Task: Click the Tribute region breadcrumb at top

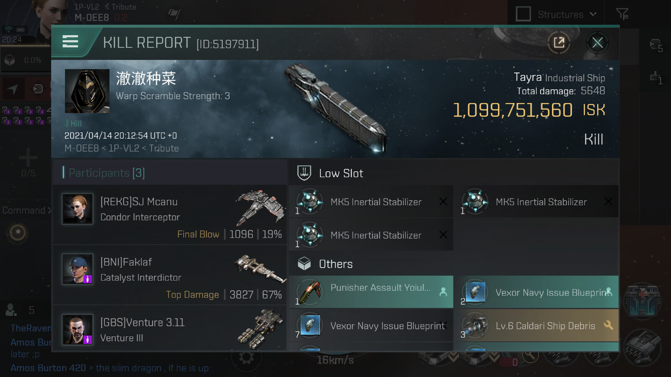Action: 124,7
